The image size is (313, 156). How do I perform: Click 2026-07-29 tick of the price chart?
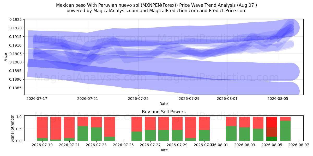pyautogui.click(x=189, y=99)
